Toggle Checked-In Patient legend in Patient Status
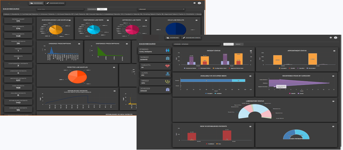Image resolution: width=343 pixels, height=150 pixels. tap(190, 68)
